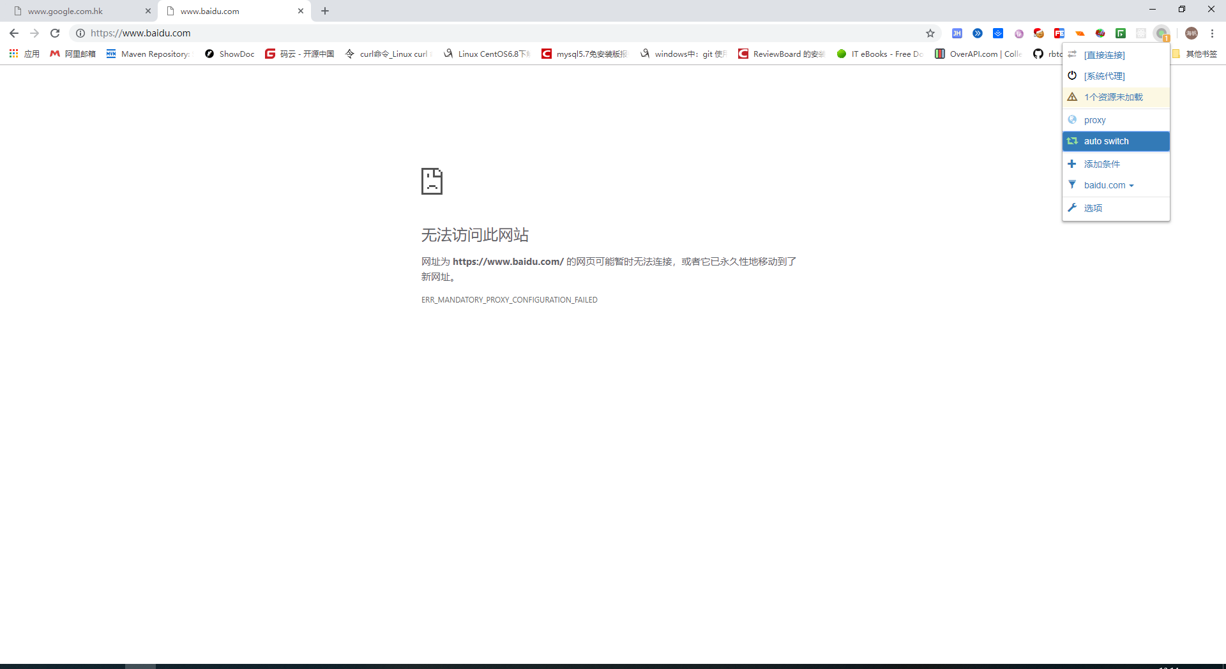
Task: Open a new browser tab
Action: 325,11
